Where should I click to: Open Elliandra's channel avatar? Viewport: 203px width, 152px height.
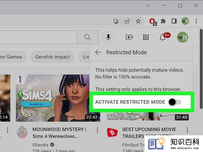point(22,132)
